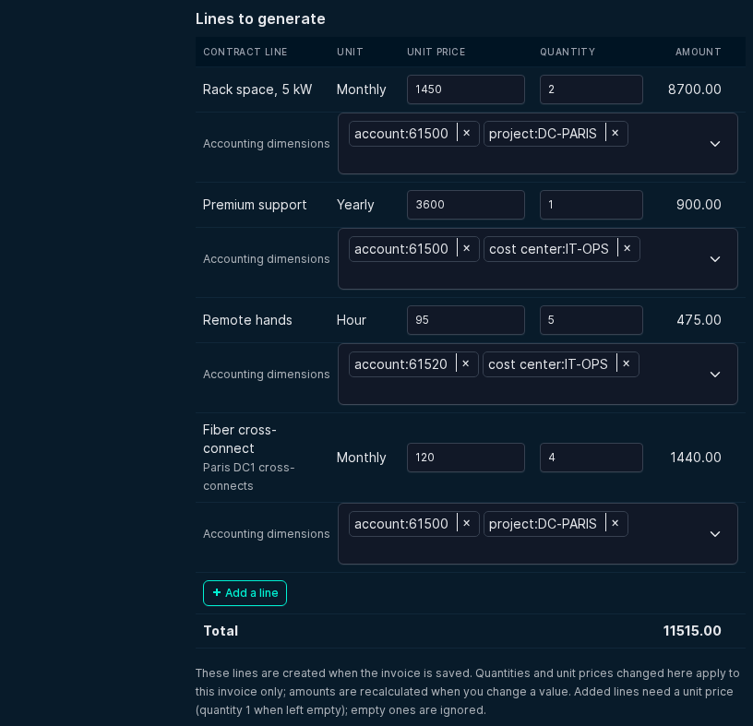Viewport: 753px width, 726px height.
Task: Edit the Fiber cross-connect quantity field
Action: [592, 458]
